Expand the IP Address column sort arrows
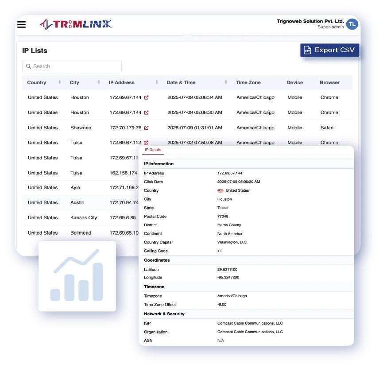 point(156,82)
